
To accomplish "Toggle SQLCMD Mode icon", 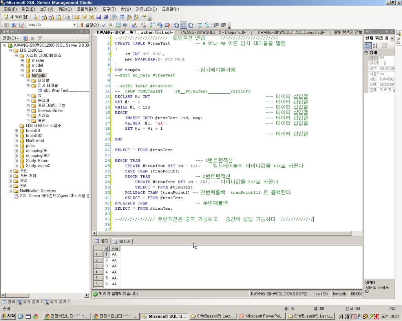I will [167, 25].
